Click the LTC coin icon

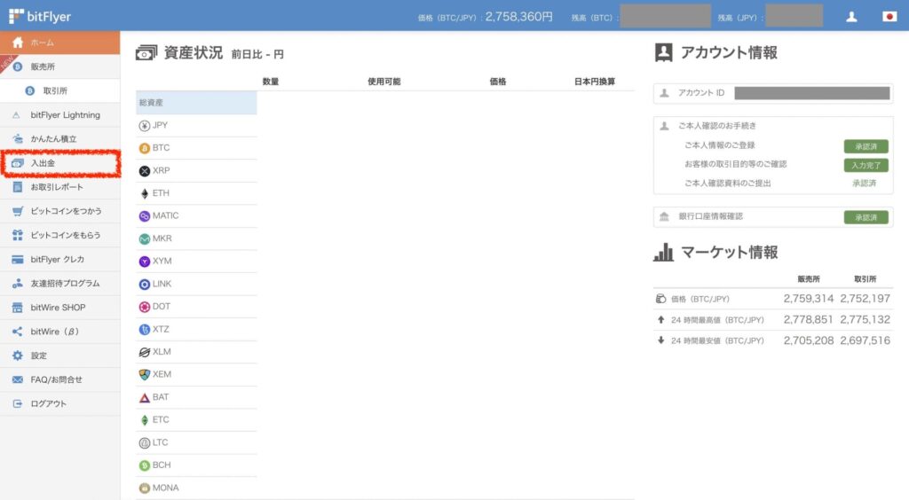[x=145, y=442]
